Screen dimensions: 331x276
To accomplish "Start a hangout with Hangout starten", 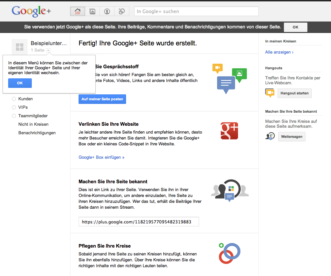I will [294, 93].
